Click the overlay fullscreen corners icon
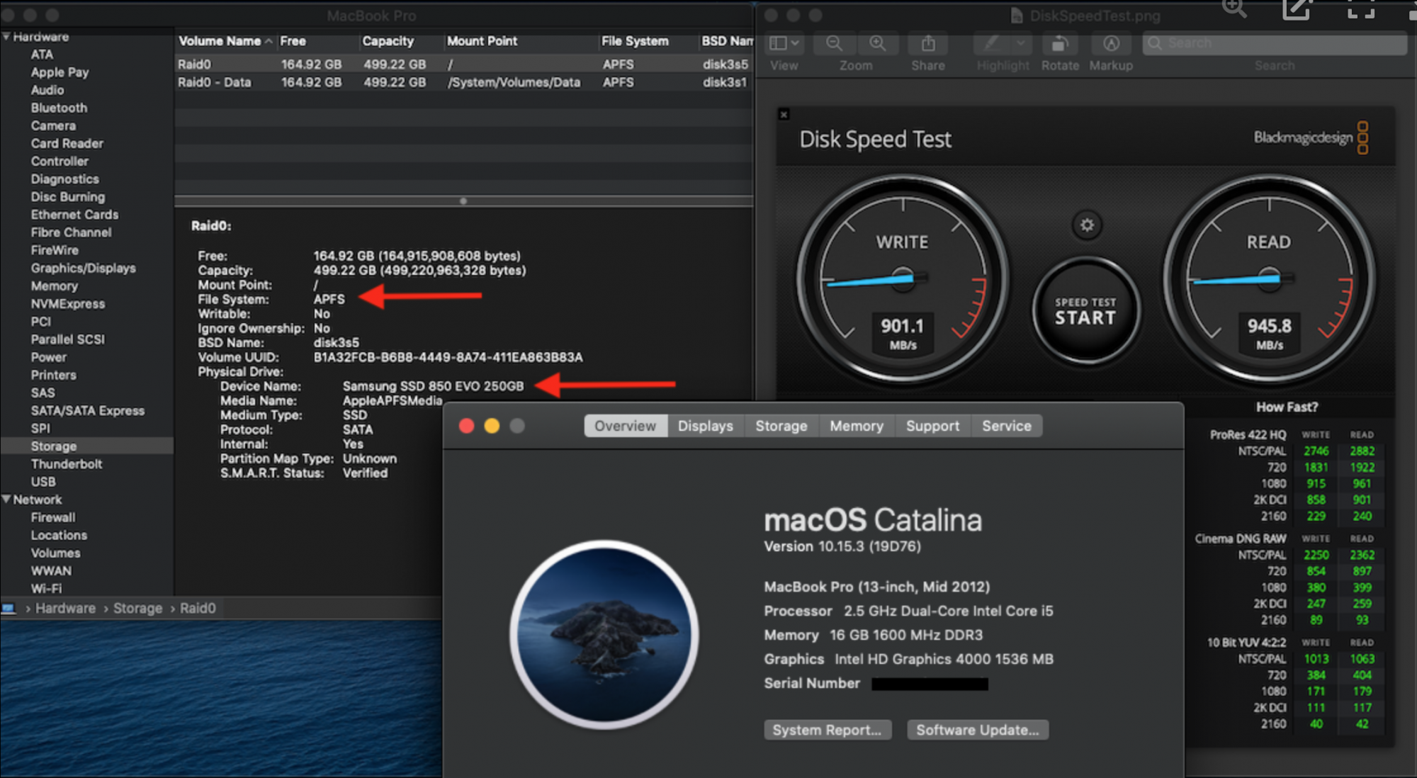Image resolution: width=1417 pixels, height=778 pixels. (1360, 9)
